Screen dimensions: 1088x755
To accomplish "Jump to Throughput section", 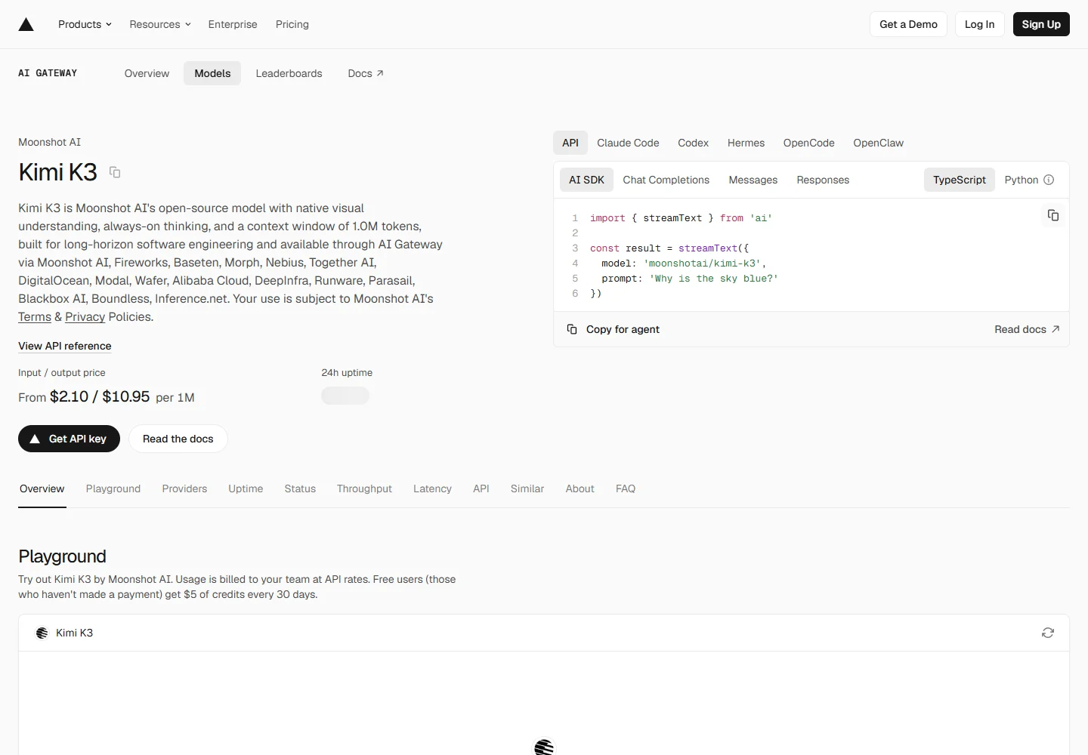I will click(x=364, y=488).
